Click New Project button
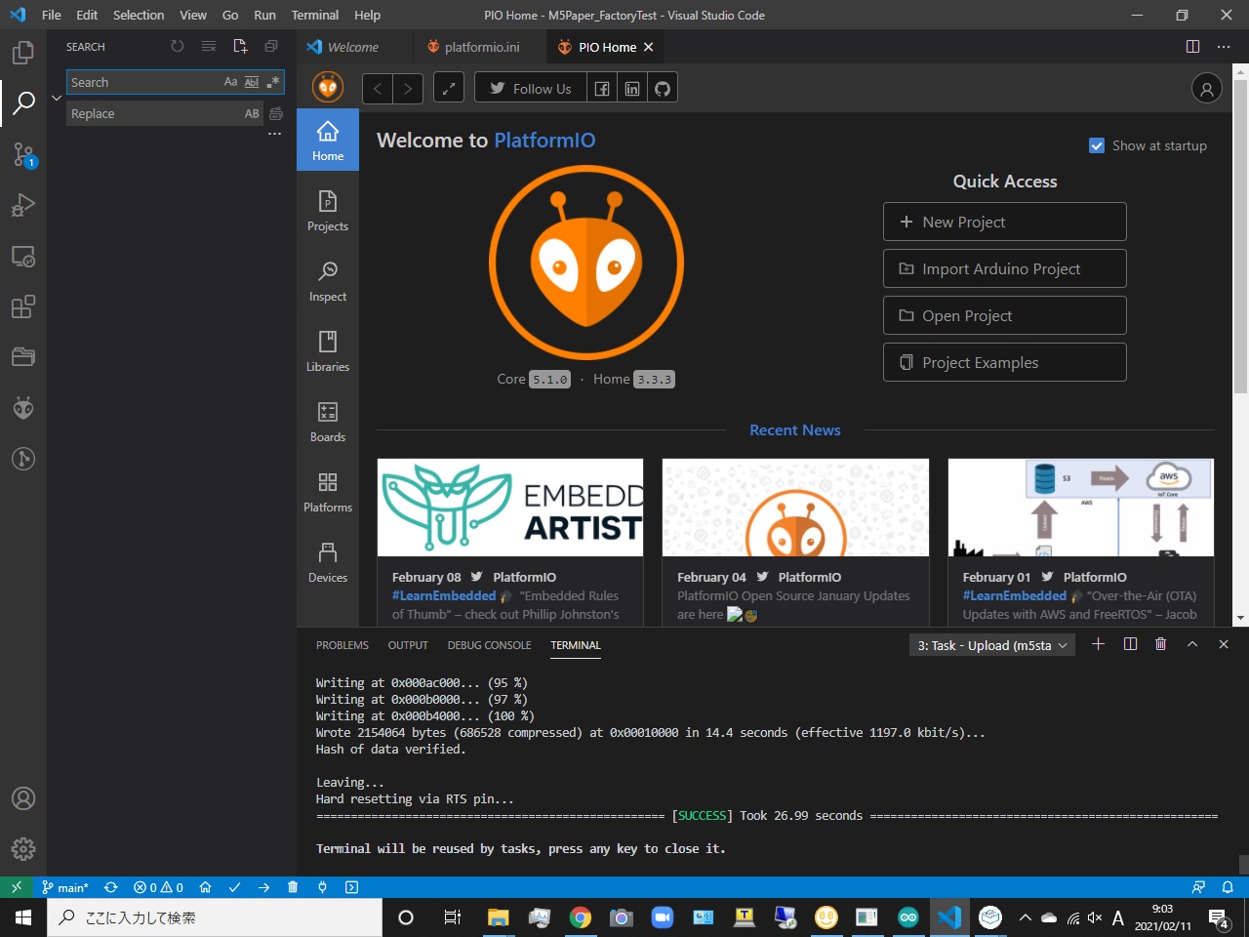 pyautogui.click(x=1005, y=222)
